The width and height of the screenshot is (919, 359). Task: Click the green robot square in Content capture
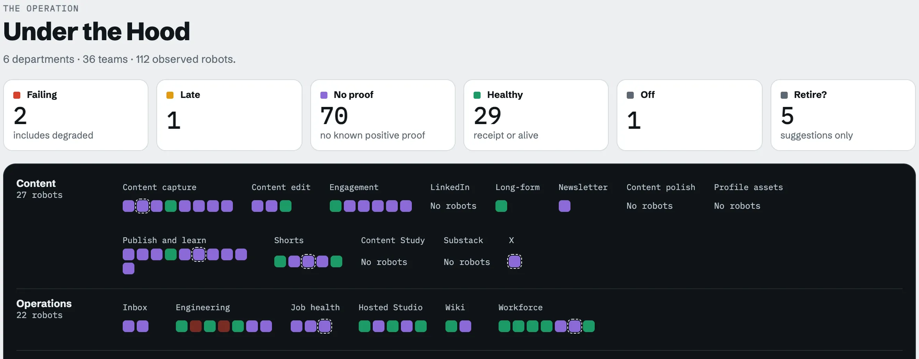[171, 206]
